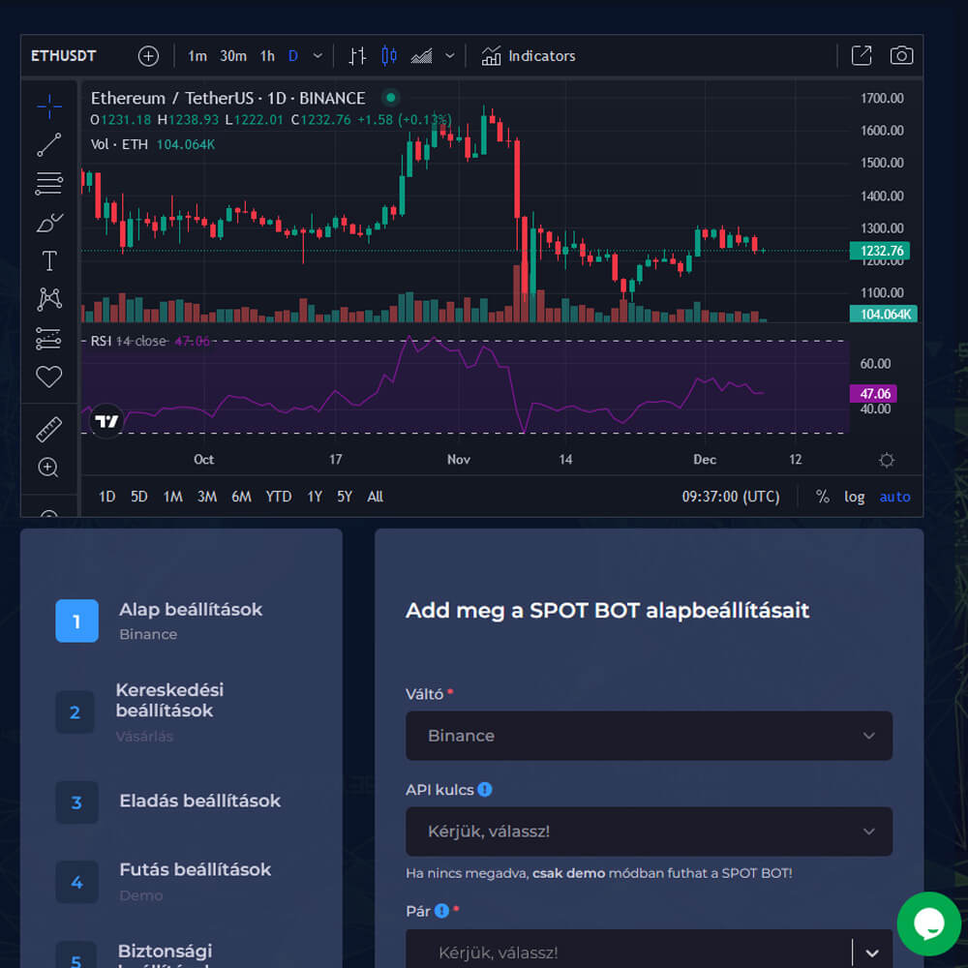Select the candlestick chart style icon

[x=389, y=56]
